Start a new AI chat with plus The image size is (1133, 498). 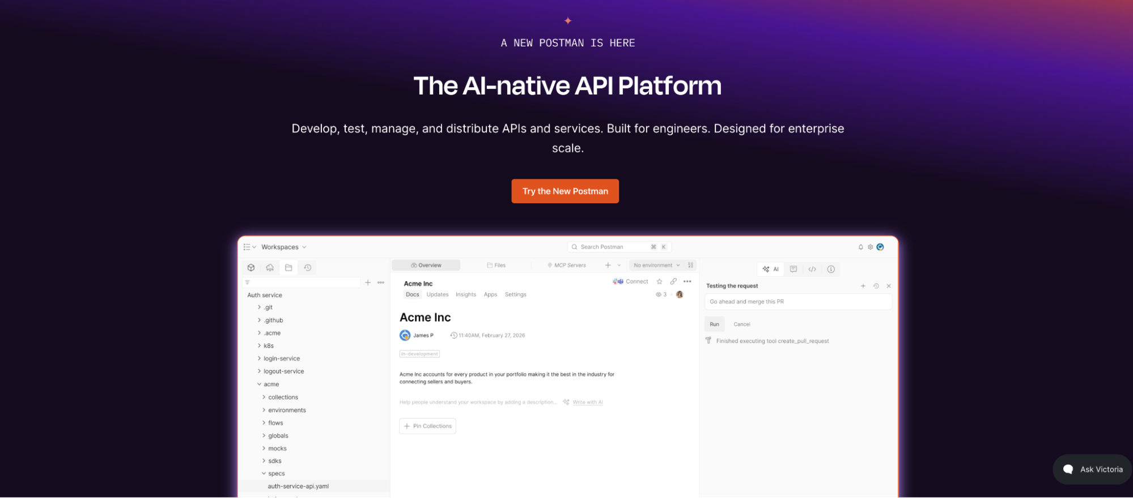[x=863, y=286]
